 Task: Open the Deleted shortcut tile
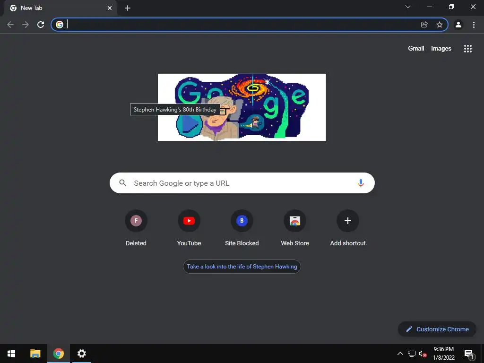[x=136, y=228]
